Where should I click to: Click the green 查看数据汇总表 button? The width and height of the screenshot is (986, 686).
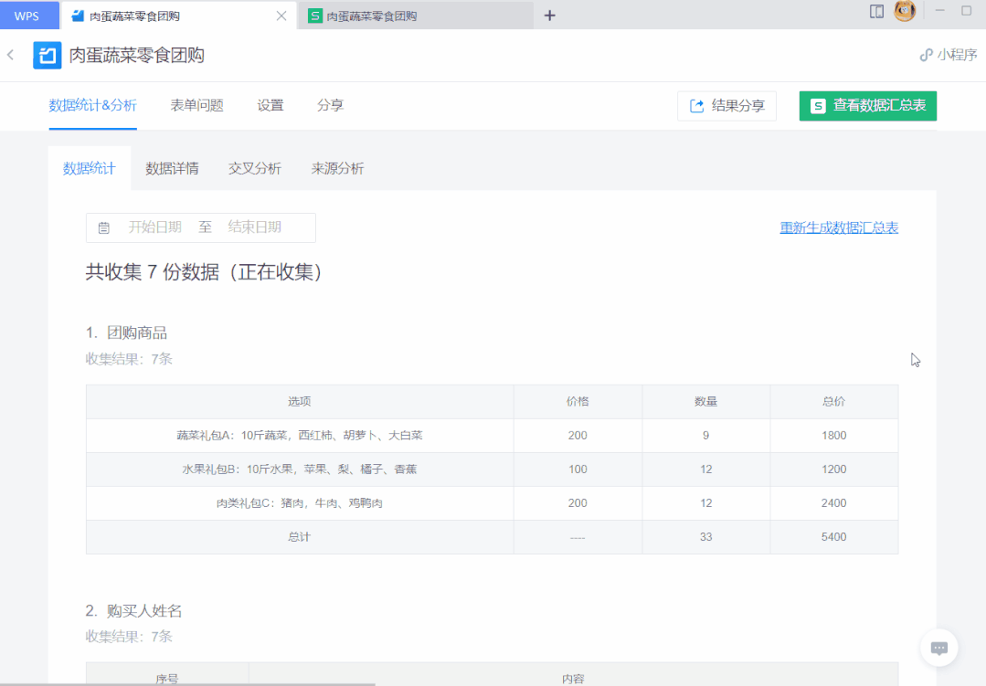[x=866, y=106]
